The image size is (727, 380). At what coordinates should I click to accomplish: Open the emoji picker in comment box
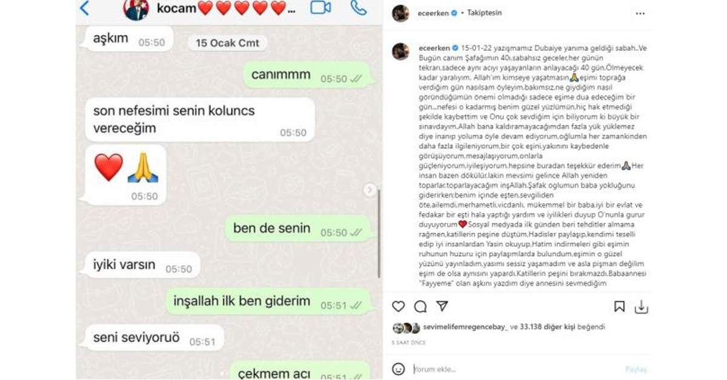coord(399,369)
